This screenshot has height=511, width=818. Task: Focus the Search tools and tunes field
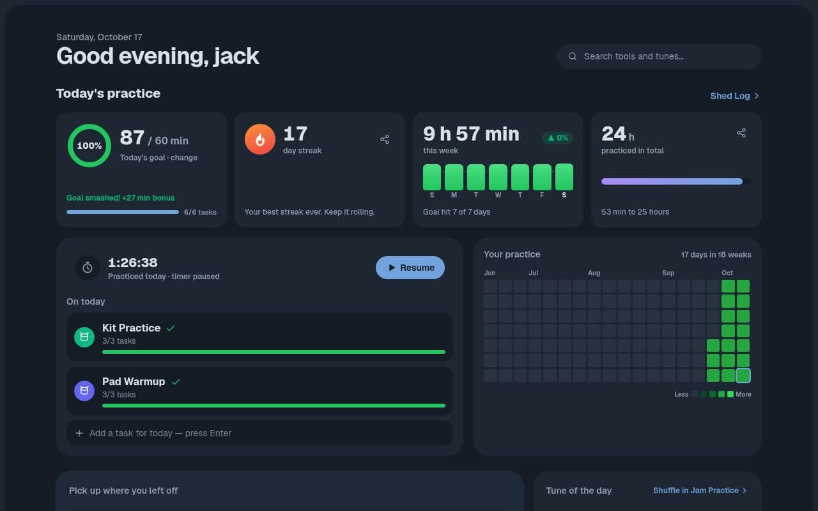(x=660, y=56)
